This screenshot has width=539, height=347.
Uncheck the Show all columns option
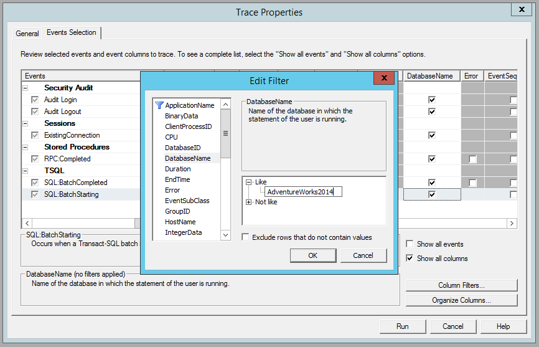point(410,259)
